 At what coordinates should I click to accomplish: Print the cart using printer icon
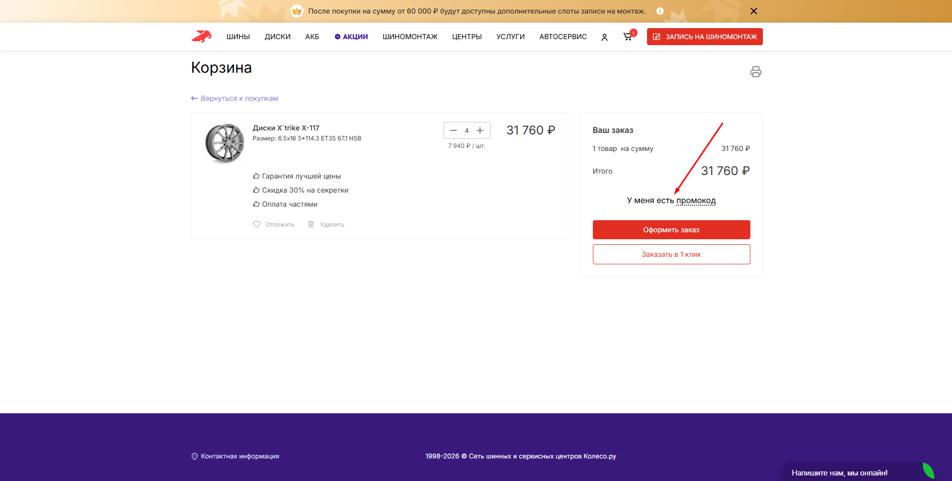click(x=755, y=72)
